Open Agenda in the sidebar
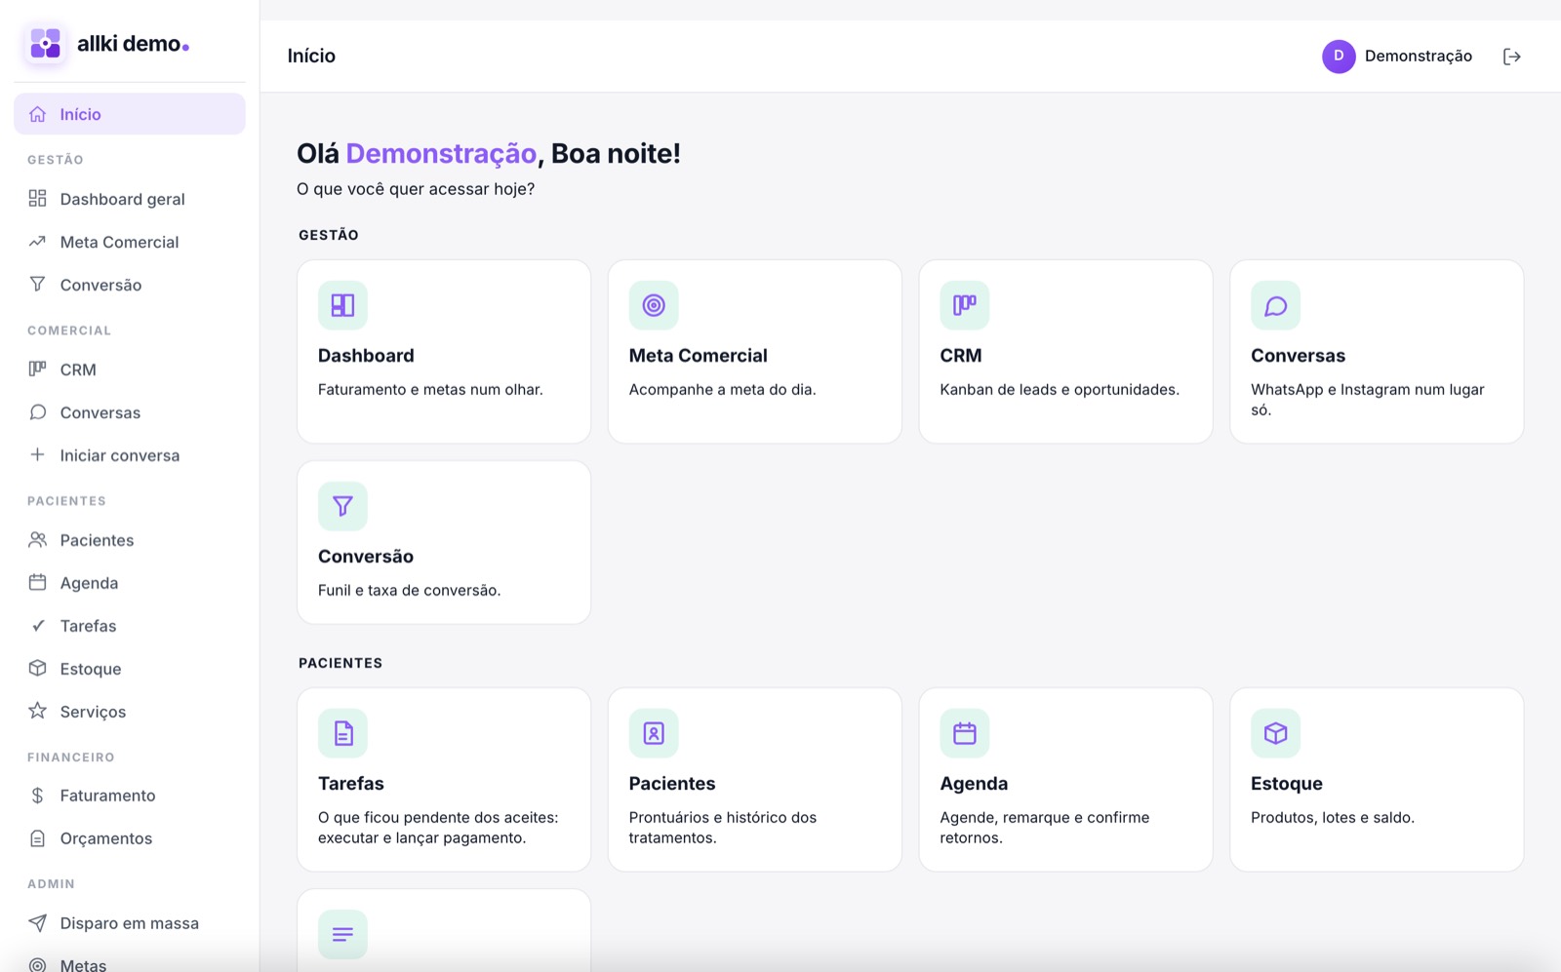Screen dimensions: 1561x972 coord(130,583)
